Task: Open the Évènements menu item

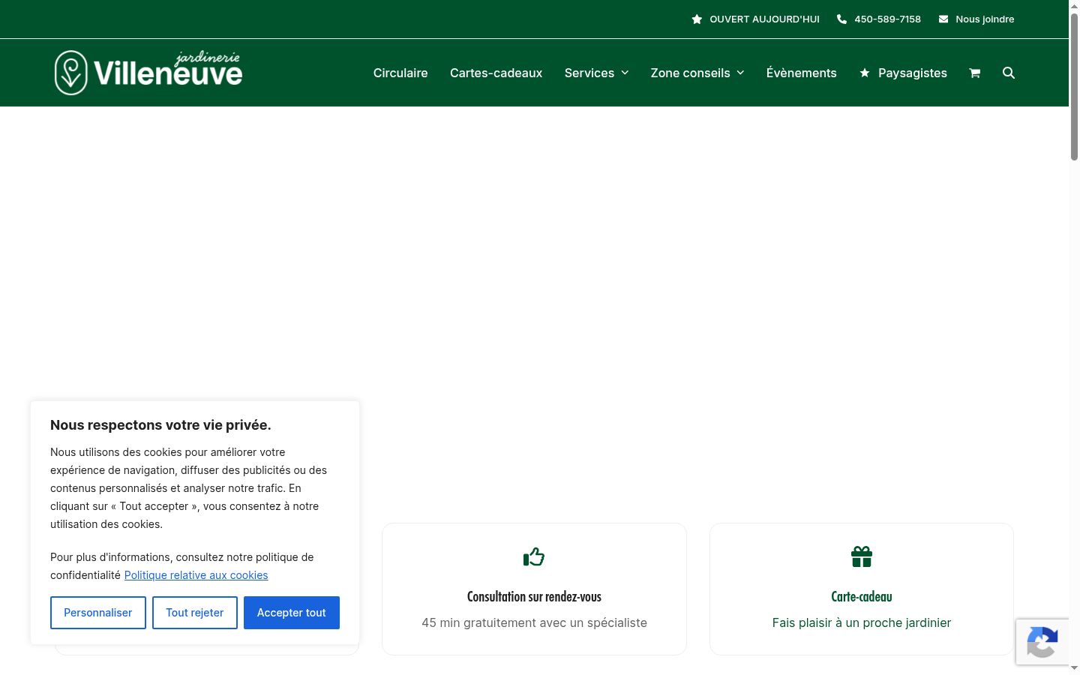Action: tap(801, 73)
